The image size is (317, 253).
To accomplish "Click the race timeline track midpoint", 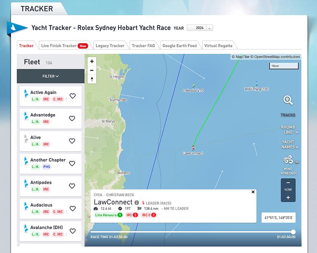I will coord(192,232).
